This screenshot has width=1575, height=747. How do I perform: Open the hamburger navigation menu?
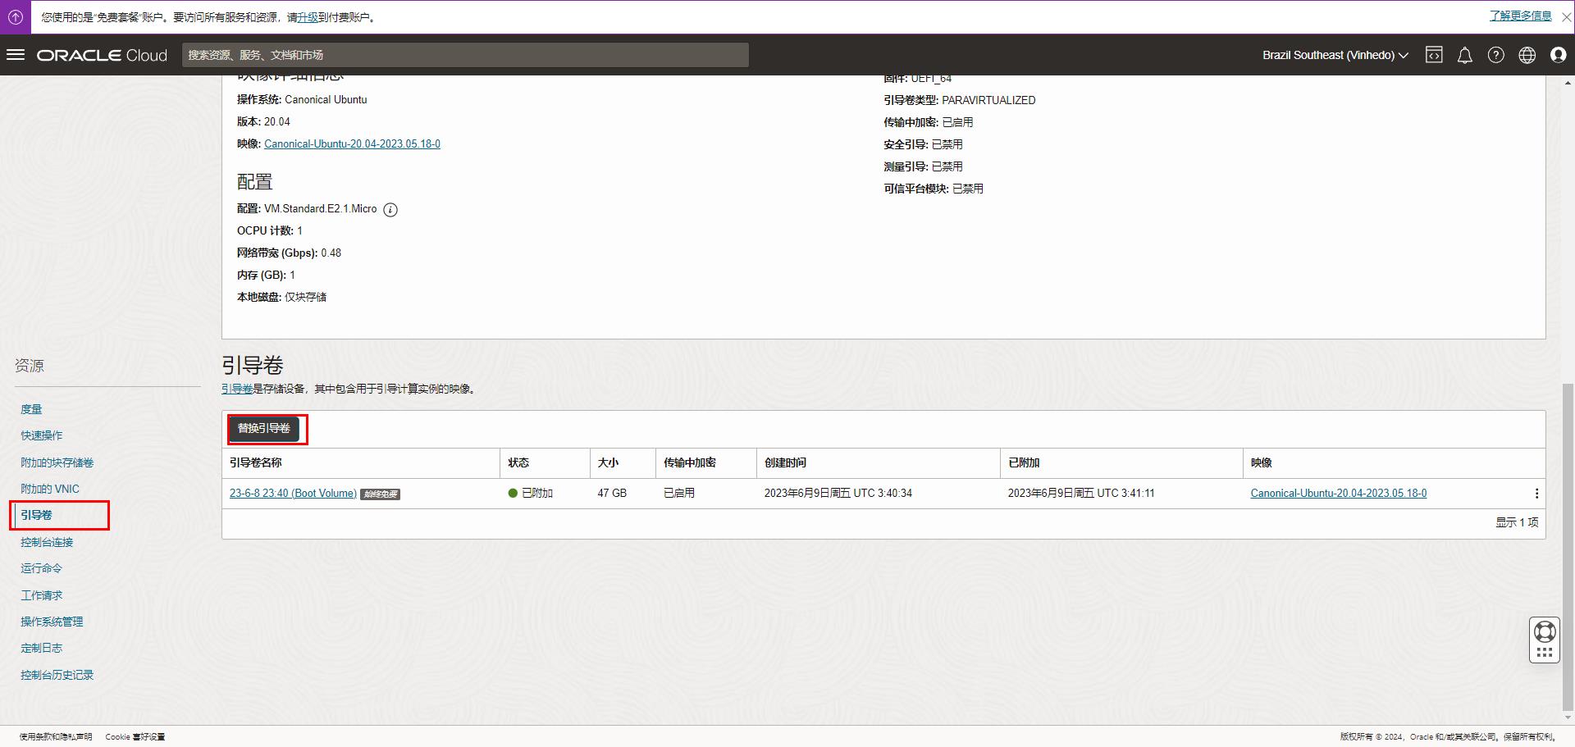(x=16, y=55)
